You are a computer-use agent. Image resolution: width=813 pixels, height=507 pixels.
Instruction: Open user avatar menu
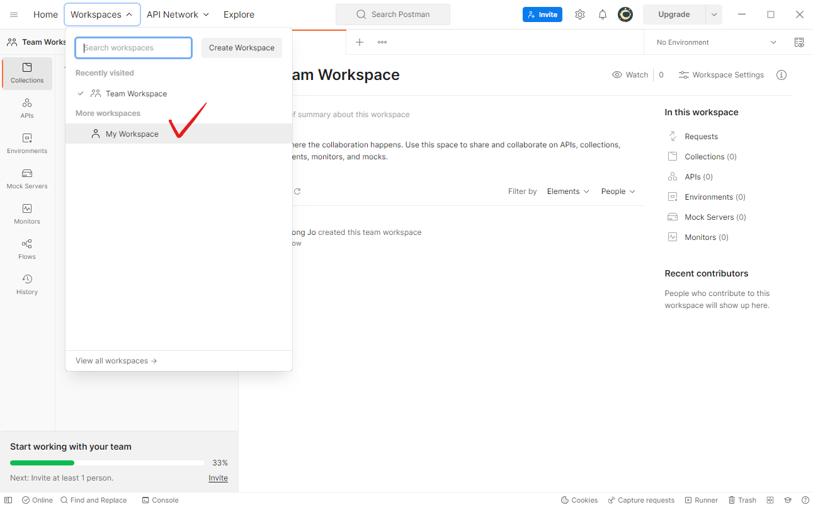[625, 14]
